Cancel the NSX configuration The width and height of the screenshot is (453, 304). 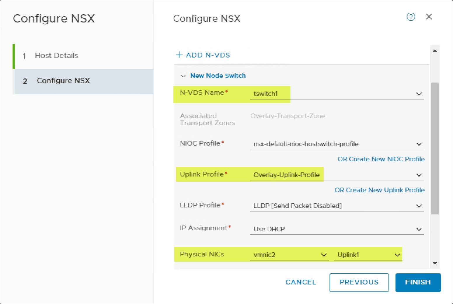pos(301,282)
